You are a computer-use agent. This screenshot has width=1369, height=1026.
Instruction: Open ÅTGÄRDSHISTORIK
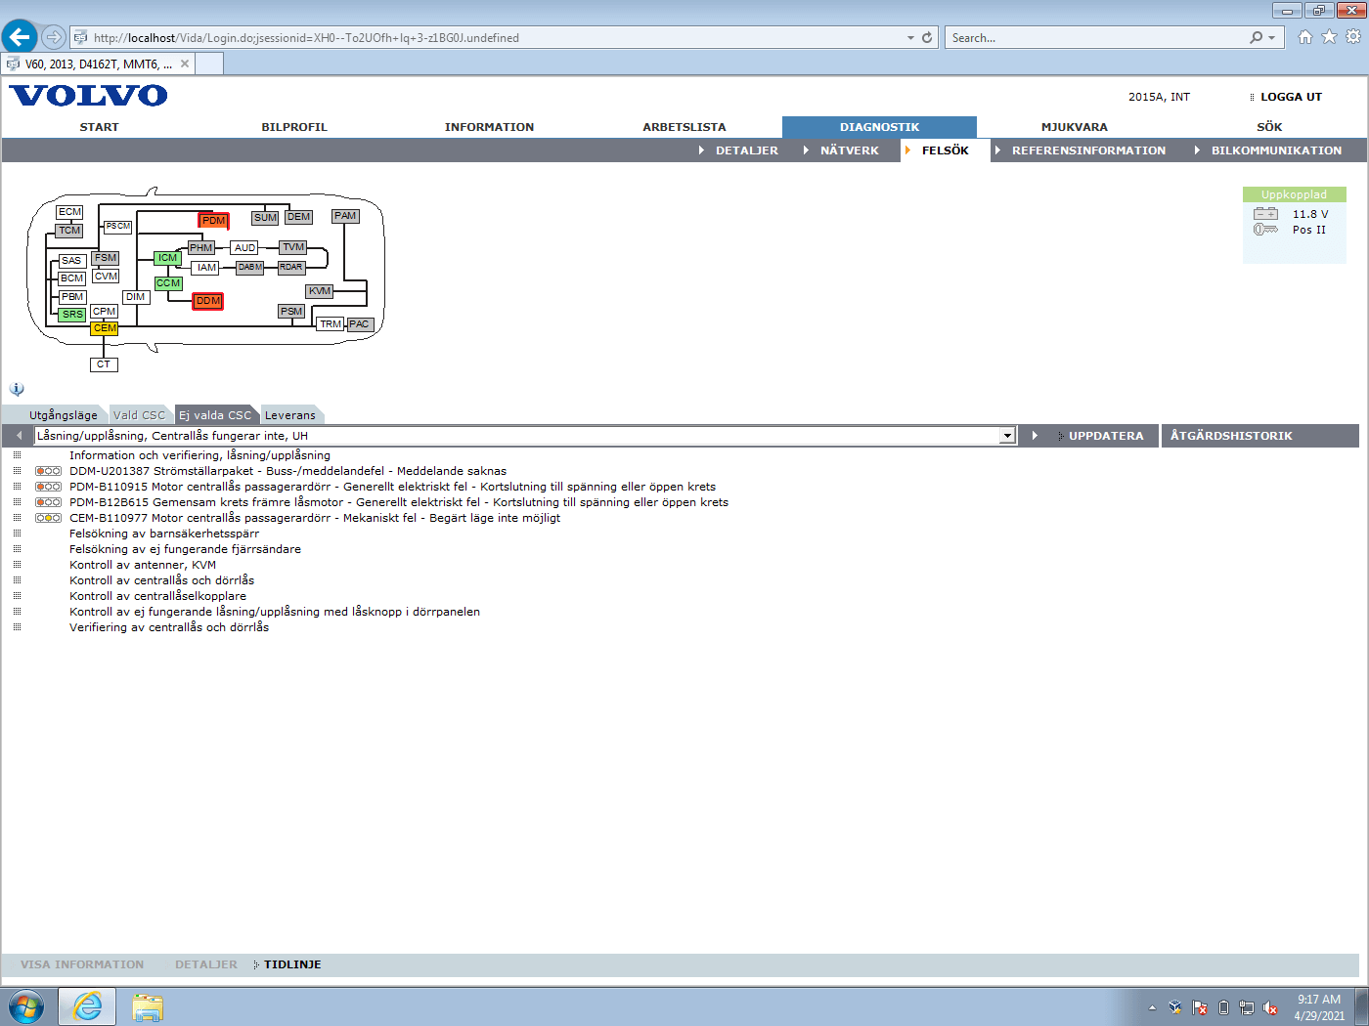point(1231,436)
